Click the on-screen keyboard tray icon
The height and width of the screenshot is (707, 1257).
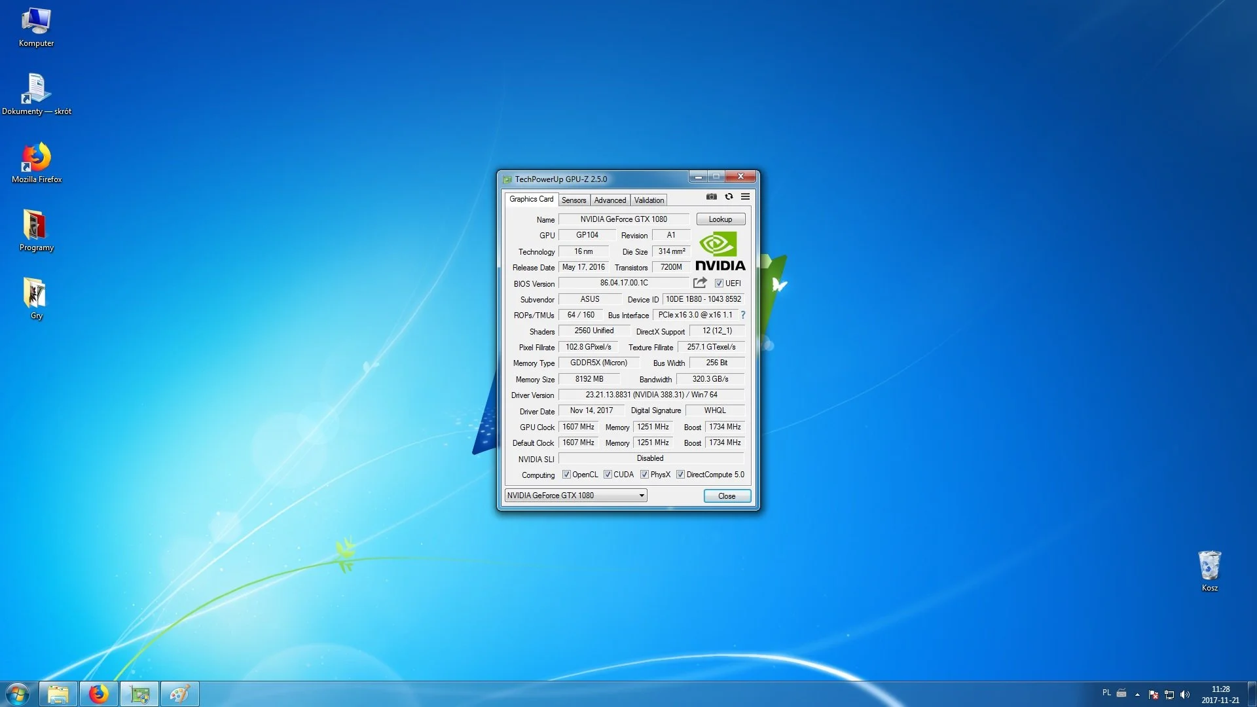click(x=1121, y=693)
